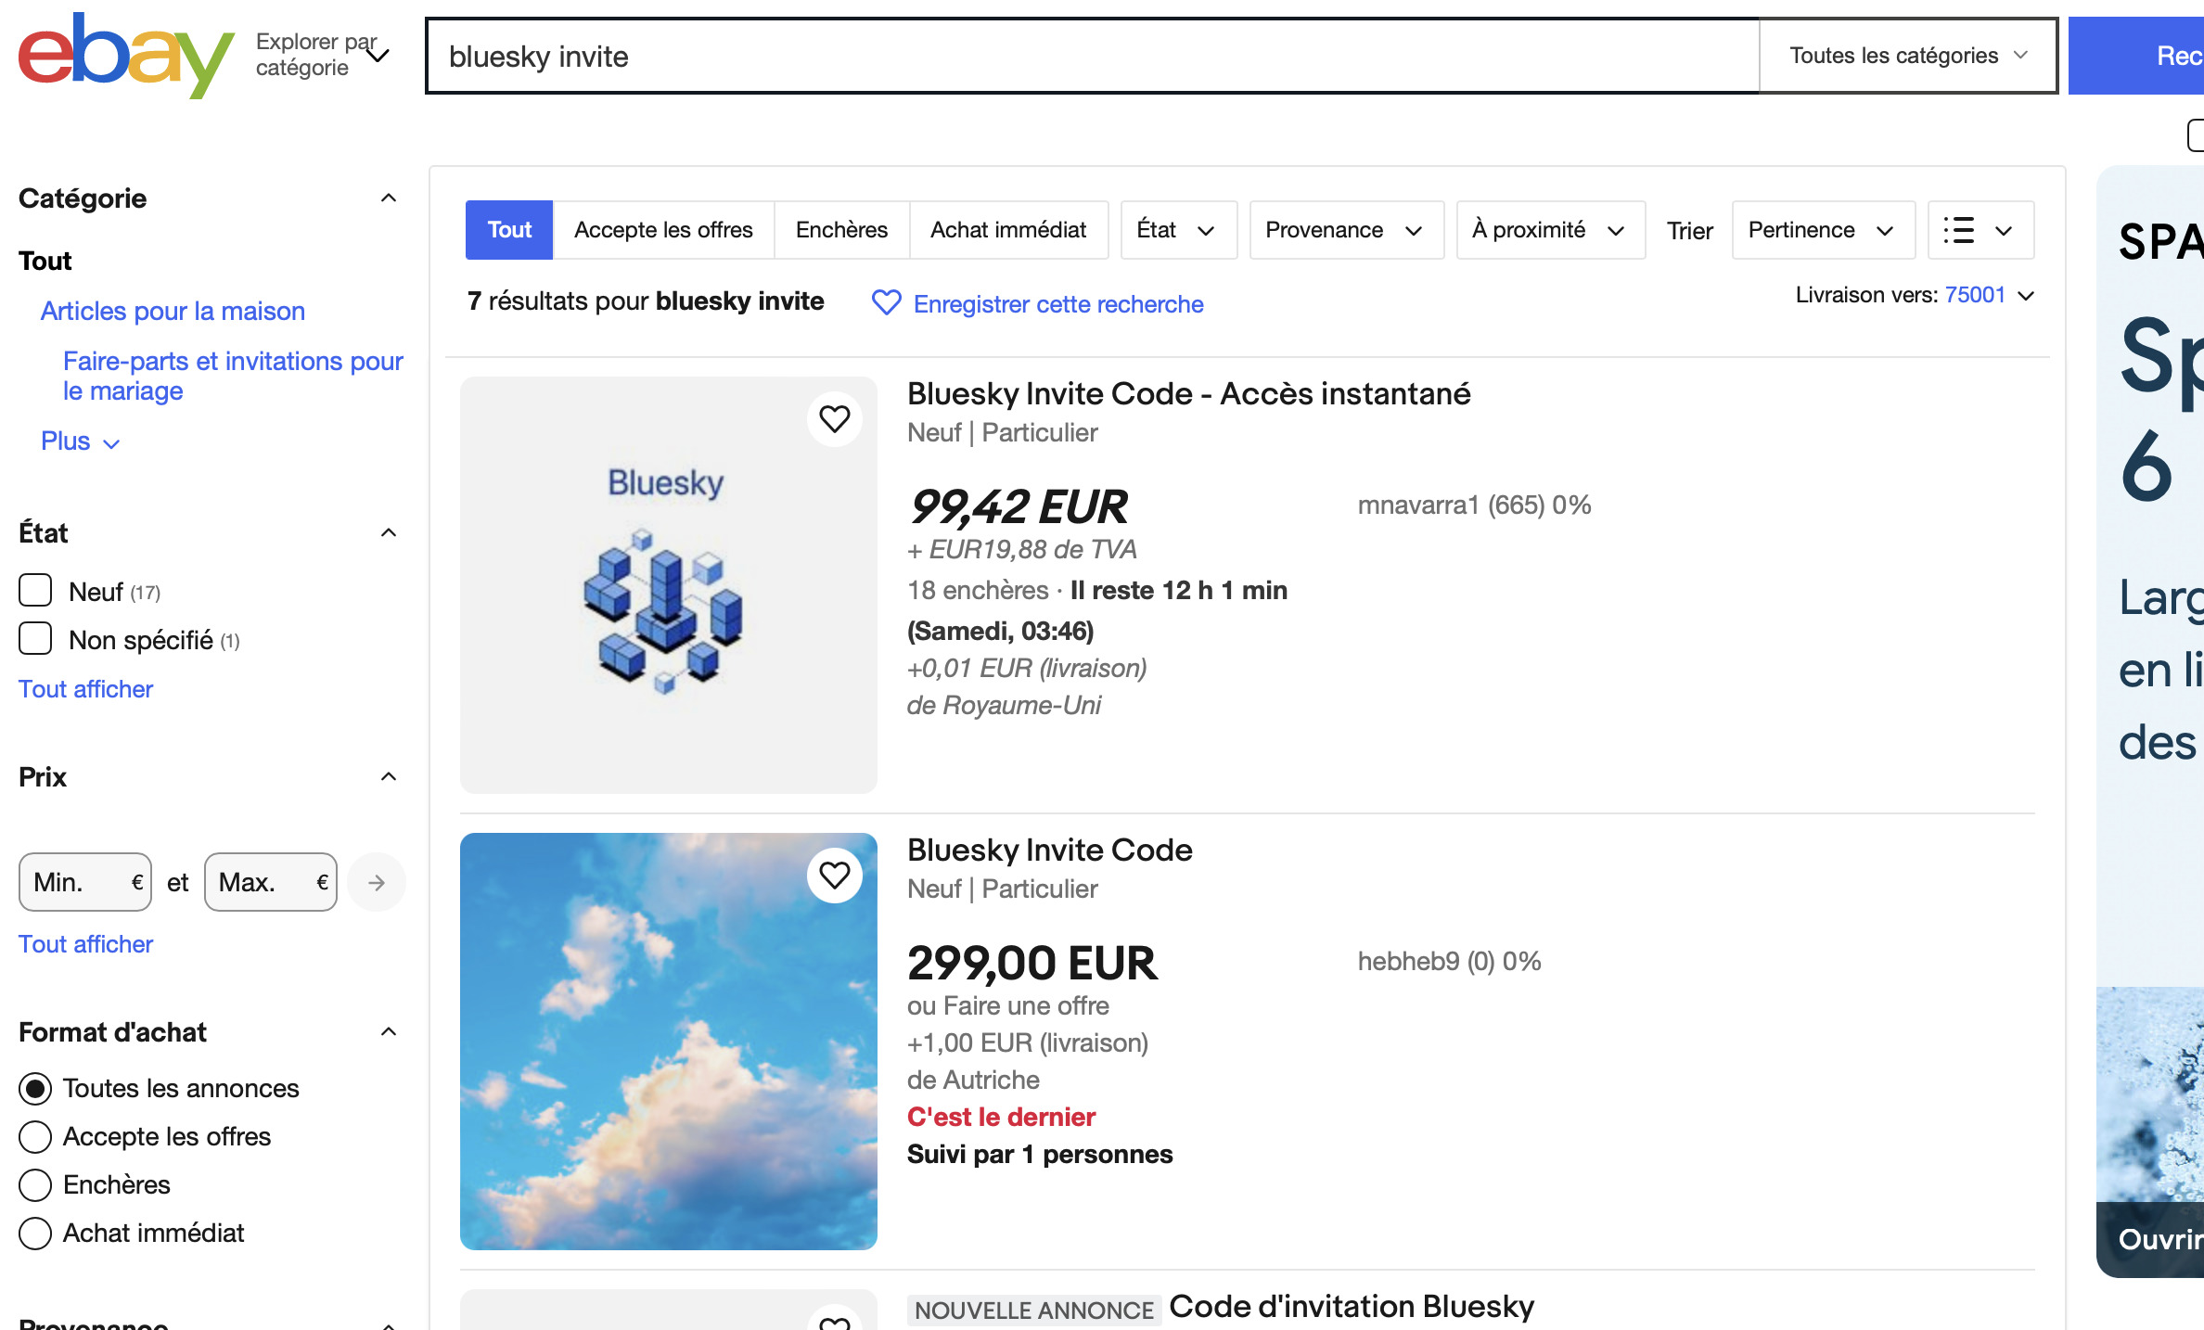Click heart icon beside Enregistrer cette recherche
This screenshot has width=2204, height=1330.
tap(886, 302)
